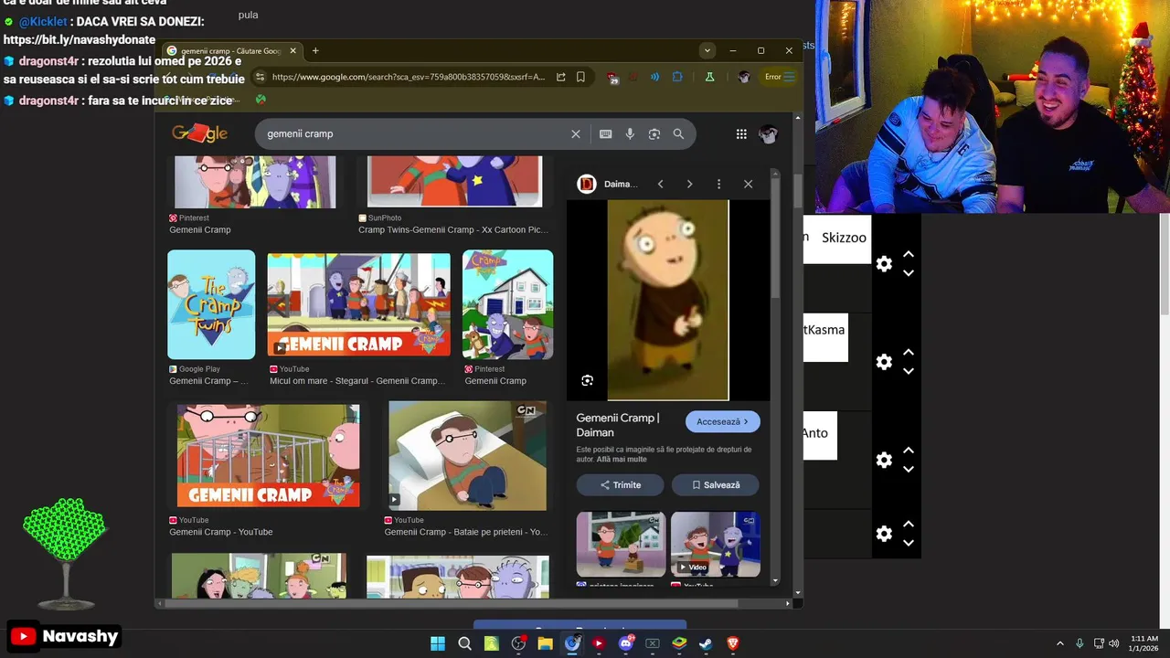The width and height of the screenshot is (1170, 658).
Task: Open Brave browser from the taskbar
Action: click(733, 643)
